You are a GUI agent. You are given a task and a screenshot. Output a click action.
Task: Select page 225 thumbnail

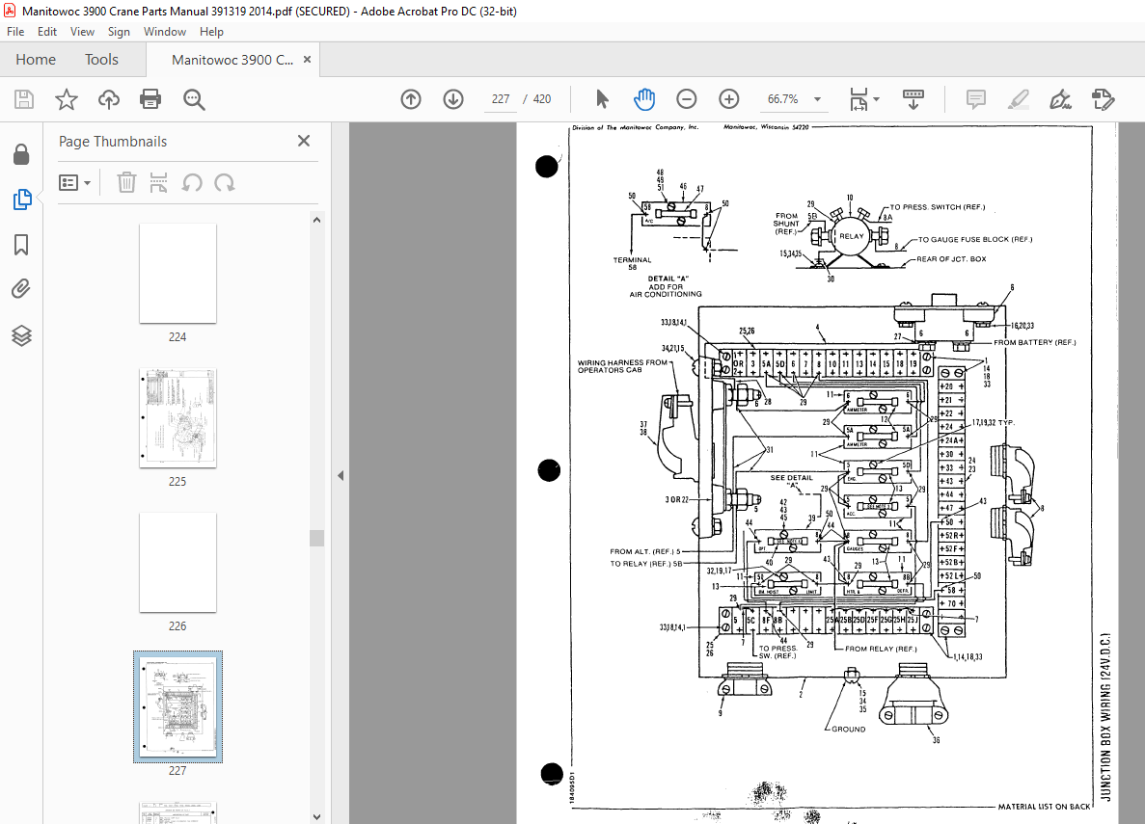pyautogui.click(x=177, y=417)
